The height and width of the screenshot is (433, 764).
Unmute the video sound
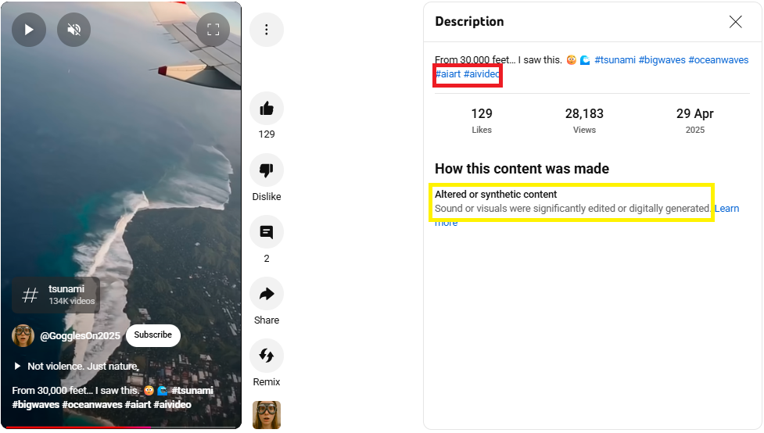(x=74, y=30)
